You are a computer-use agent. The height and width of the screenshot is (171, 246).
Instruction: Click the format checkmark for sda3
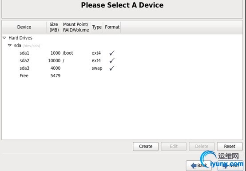pos(112,68)
